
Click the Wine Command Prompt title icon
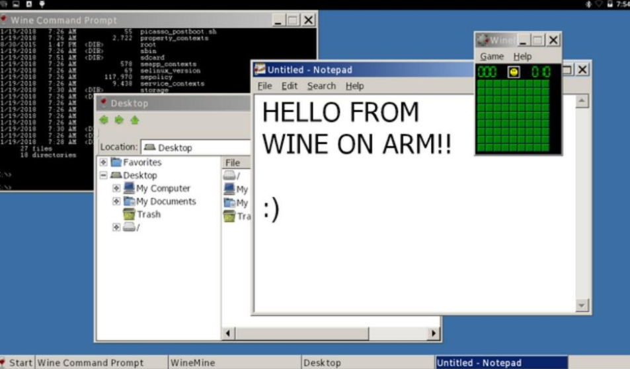(4, 20)
